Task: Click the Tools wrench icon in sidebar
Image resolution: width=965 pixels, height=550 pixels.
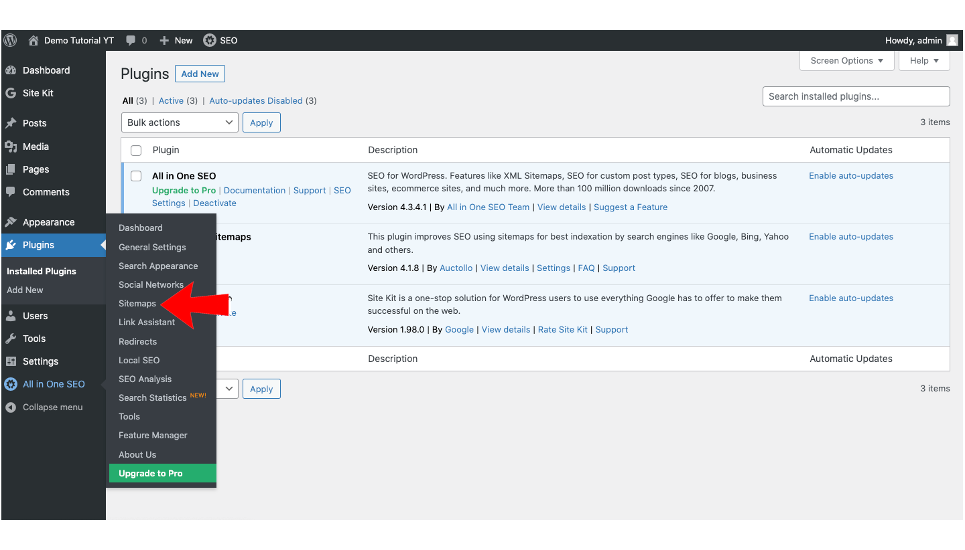Action: tap(11, 339)
